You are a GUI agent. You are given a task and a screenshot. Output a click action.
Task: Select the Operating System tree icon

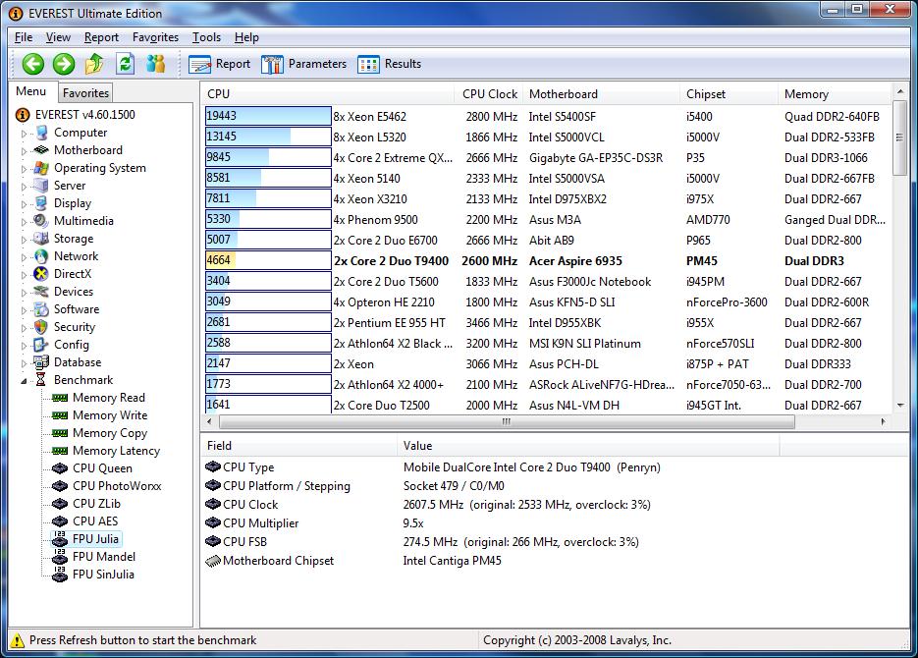[x=41, y=168]
